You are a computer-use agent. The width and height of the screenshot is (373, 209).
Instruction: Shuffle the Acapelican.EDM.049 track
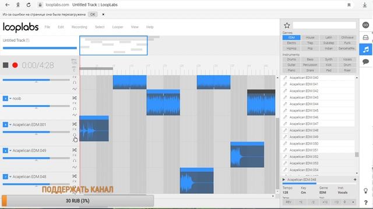75,150
